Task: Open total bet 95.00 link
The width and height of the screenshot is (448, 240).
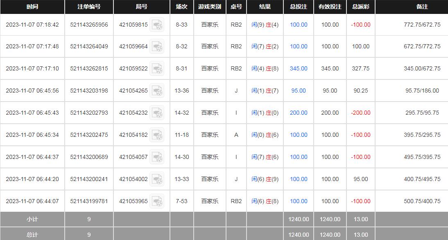Action: pyautogui.click(x=299, y=91)
